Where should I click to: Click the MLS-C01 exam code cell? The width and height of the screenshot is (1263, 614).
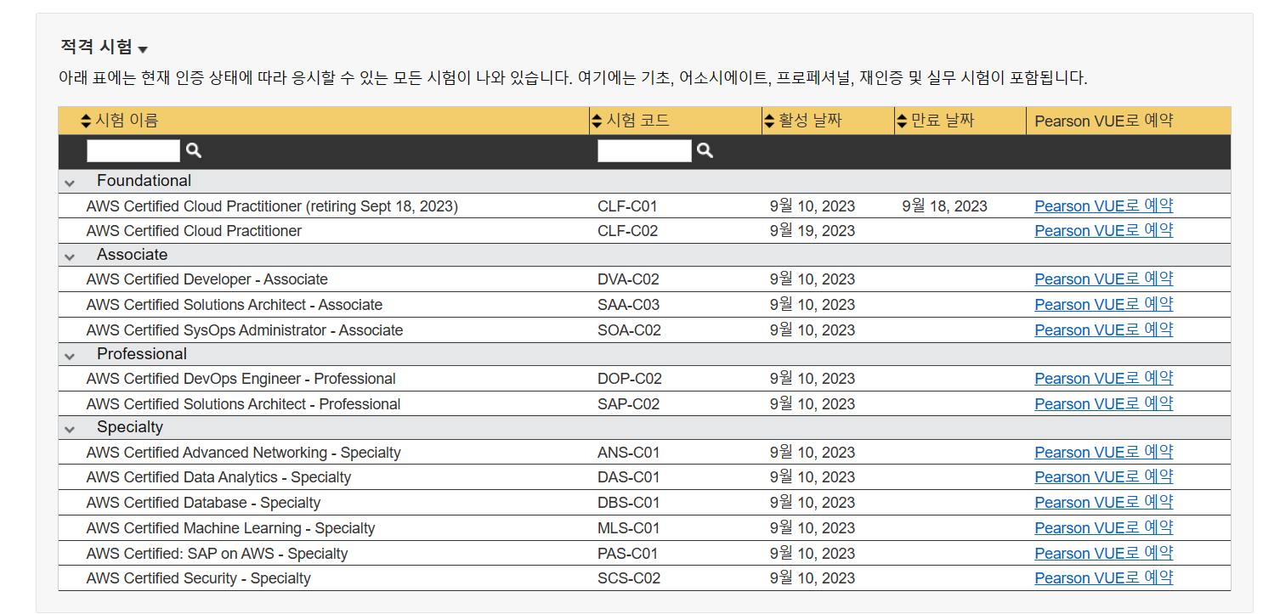[x=628, y=528]
